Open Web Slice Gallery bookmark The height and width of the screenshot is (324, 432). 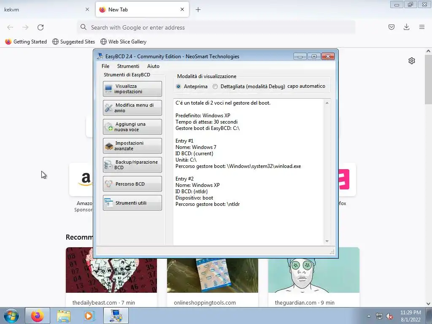124,42
